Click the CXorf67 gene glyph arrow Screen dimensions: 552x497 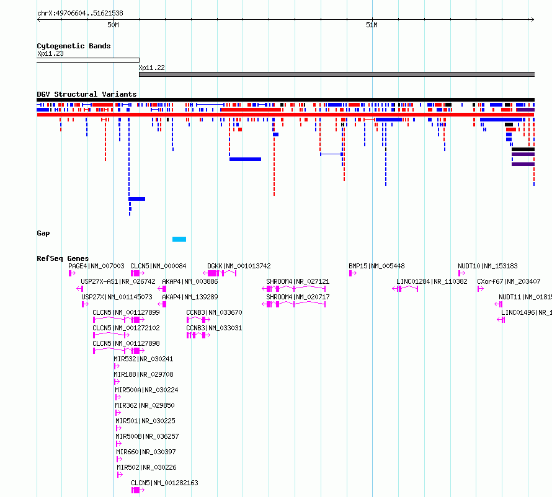(481, 289)
